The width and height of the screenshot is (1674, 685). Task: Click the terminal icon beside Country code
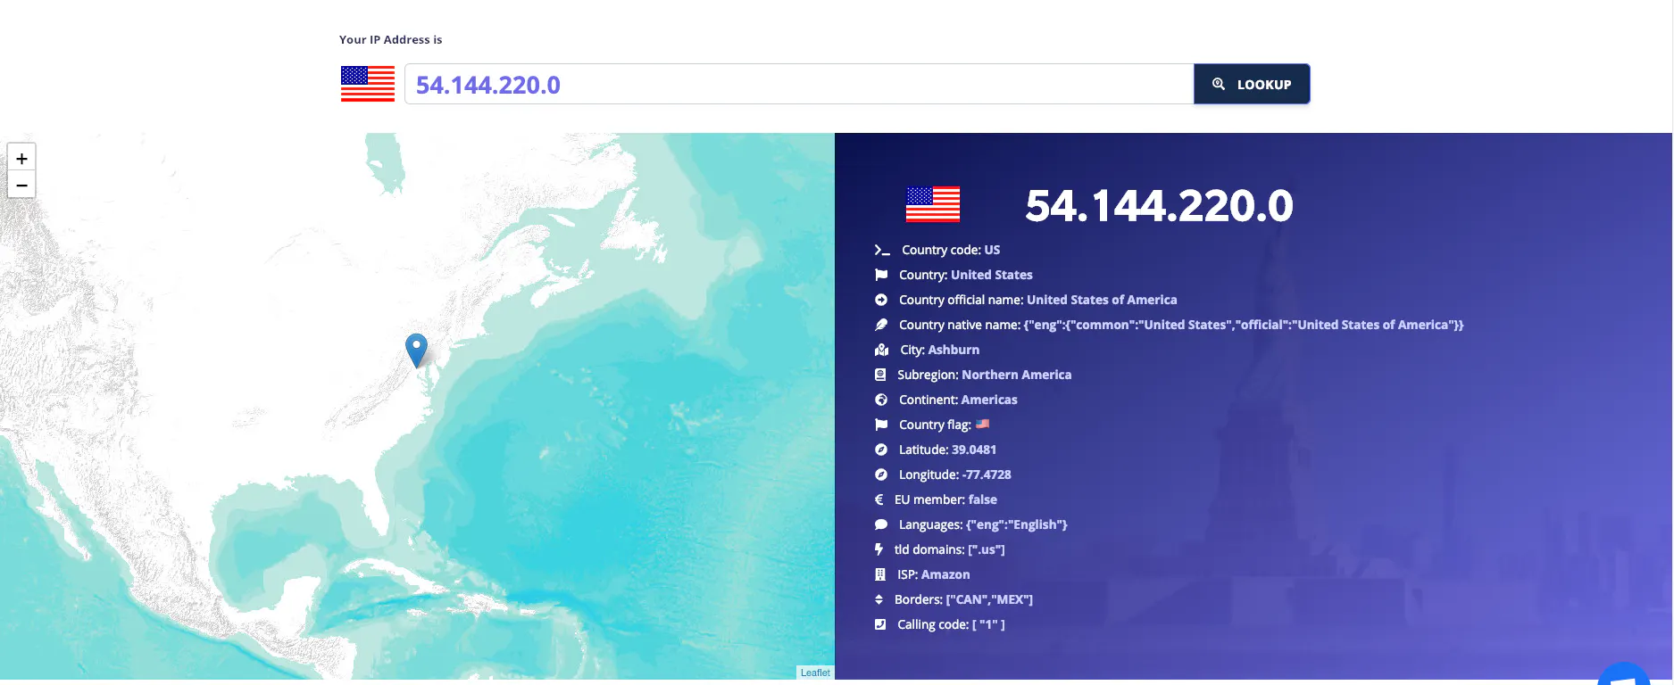(882, 251)
